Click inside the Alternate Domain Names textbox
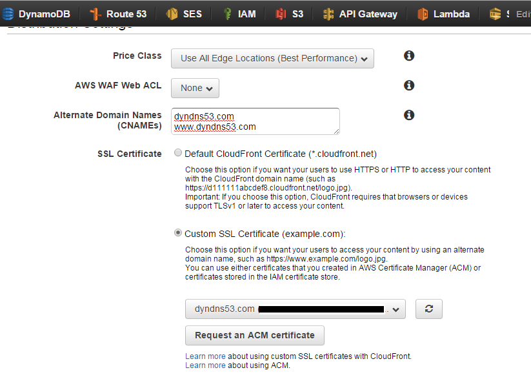 pos(255,121)
